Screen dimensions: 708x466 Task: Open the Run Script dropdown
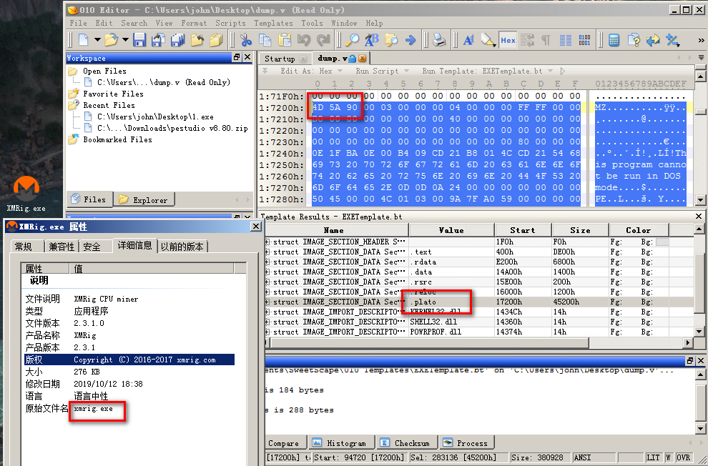406,71
